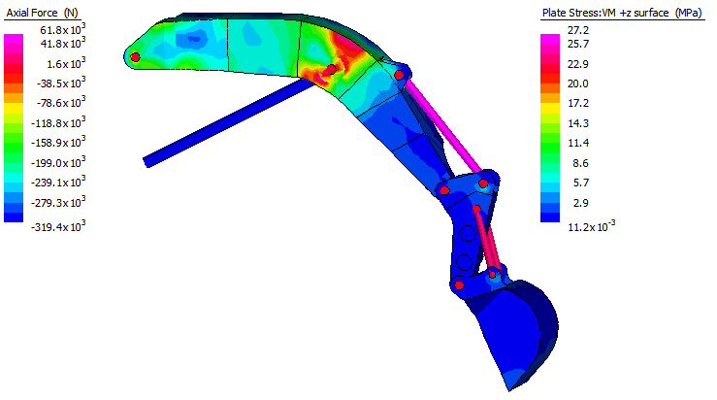Click the Plate Stress:VM +z surface (MPa) title

pyautogui.click(x=621, y=13)
